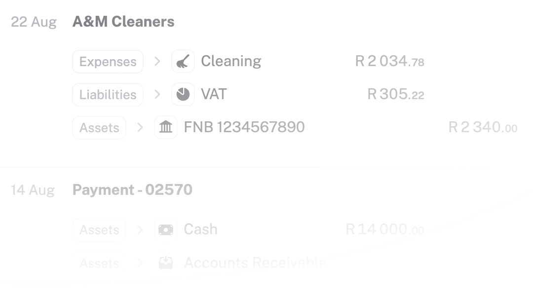Click the Assets tag beside FNB account
This screenshot has height=296, width=533.
coord(99,128)
